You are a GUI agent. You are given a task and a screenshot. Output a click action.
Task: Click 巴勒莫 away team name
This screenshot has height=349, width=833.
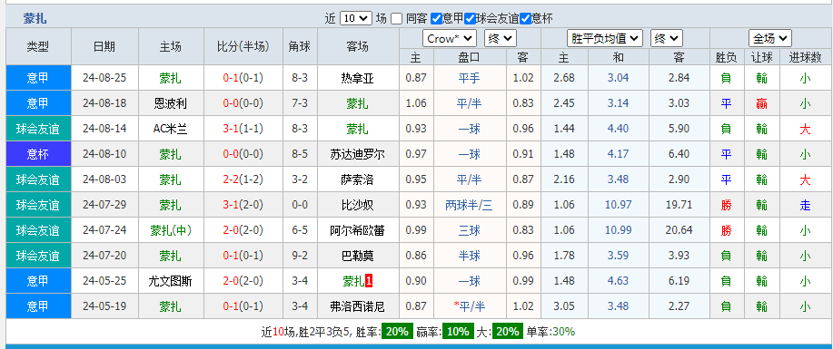(358, 257)
